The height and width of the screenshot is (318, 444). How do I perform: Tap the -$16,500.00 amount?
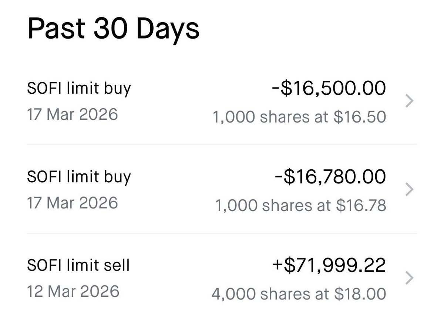tap(328, 89)
